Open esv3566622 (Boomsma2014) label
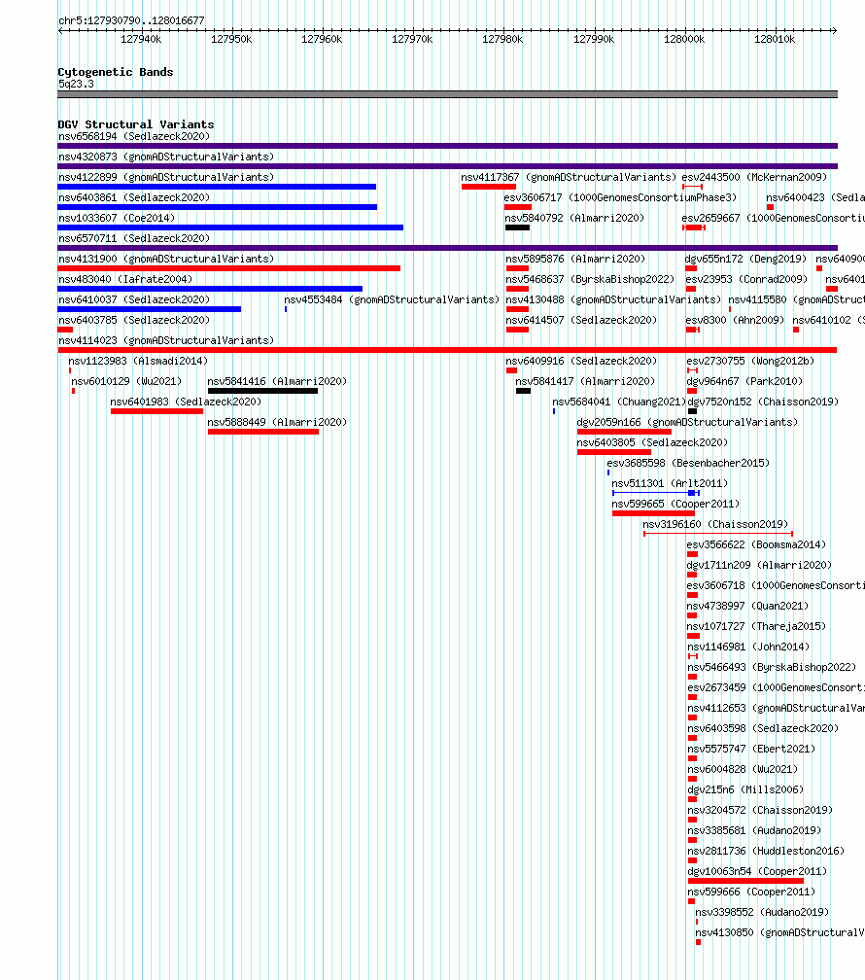This screenshot has width=865, height=980. click(756, 545)
